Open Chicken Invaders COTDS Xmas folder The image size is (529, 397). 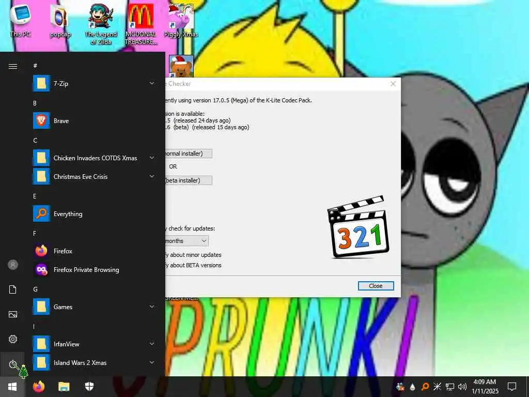95,158
